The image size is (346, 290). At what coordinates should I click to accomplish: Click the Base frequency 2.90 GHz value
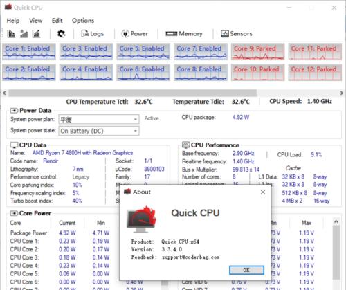[x=243, y=153]
